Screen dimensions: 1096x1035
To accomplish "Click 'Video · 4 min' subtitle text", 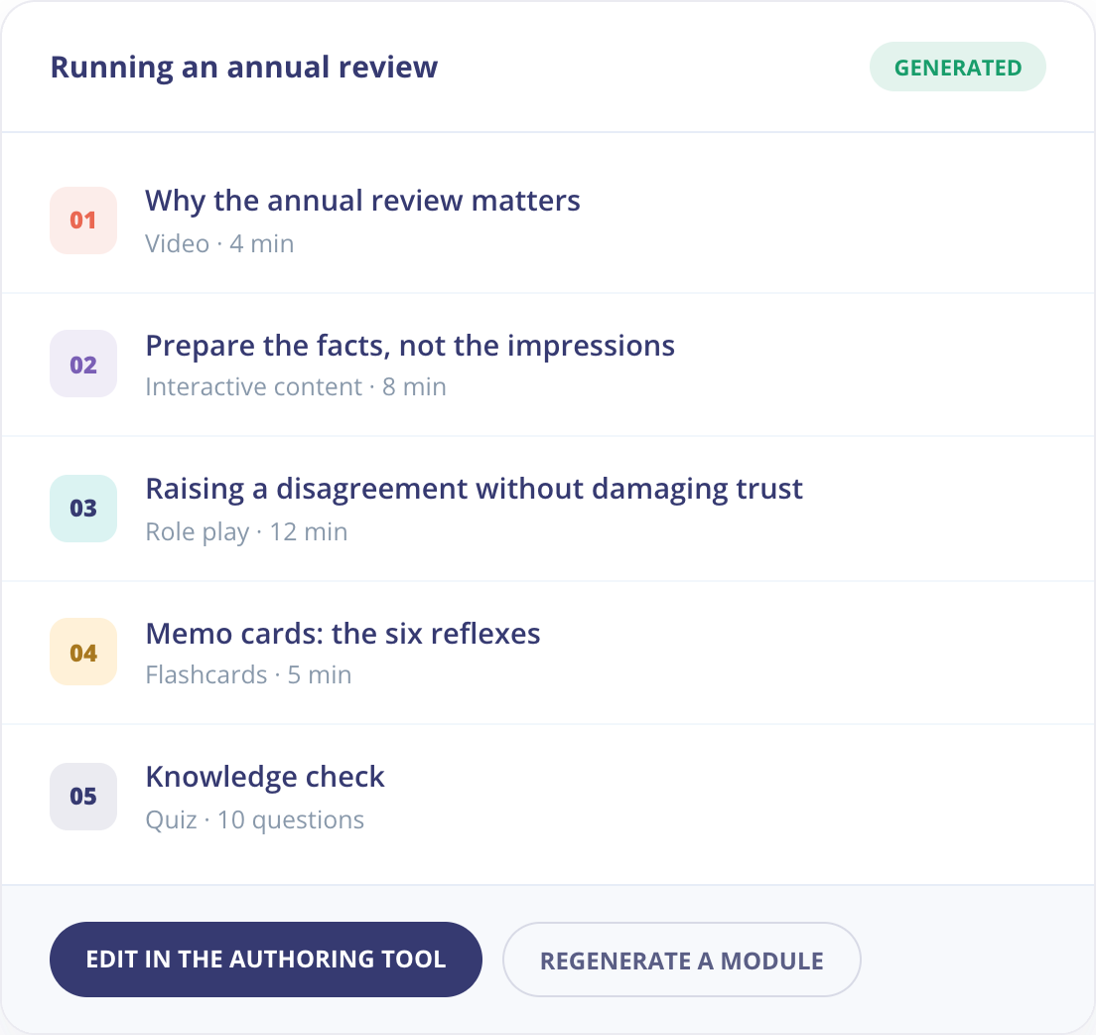I will pos(219,243).
